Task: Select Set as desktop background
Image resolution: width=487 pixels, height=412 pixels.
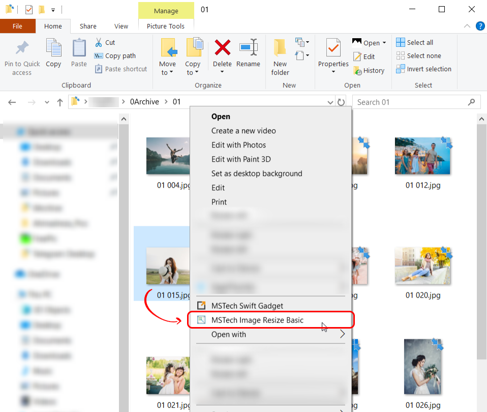Action: tap(257, 173)
